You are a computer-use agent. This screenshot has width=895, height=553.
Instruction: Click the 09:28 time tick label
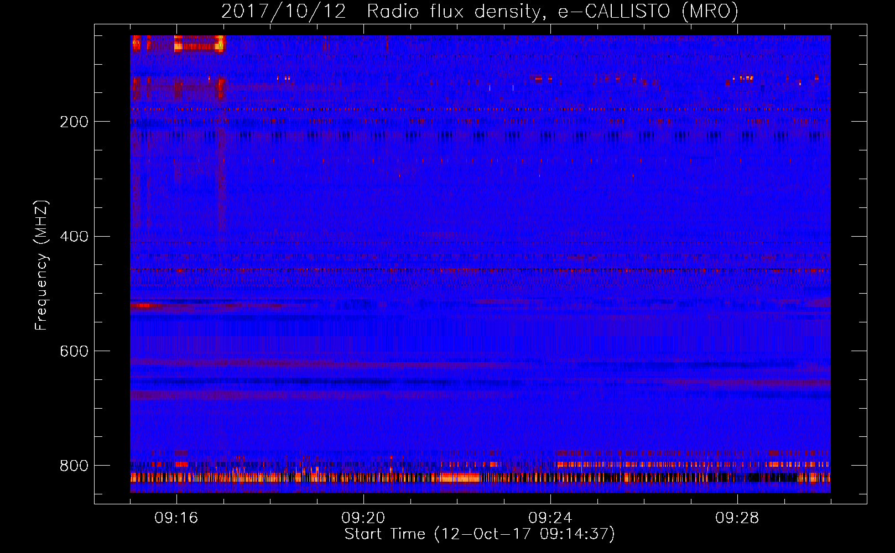[737, 518]
